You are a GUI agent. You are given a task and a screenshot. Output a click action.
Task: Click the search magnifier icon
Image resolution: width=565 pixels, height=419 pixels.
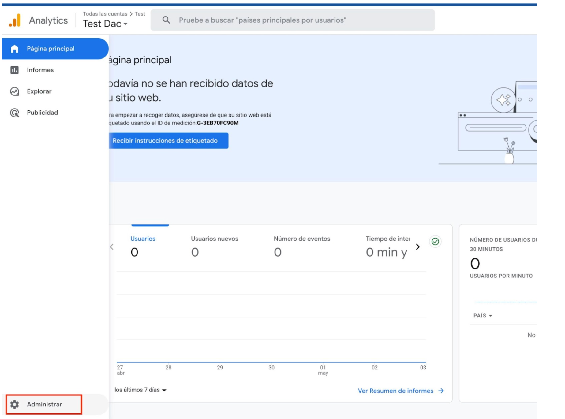pos(166,20)
